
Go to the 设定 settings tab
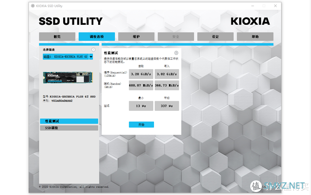coord(215,36)
